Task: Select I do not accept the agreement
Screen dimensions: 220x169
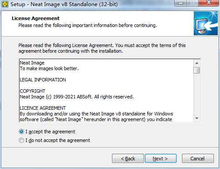Action: (x=54, y=140)
